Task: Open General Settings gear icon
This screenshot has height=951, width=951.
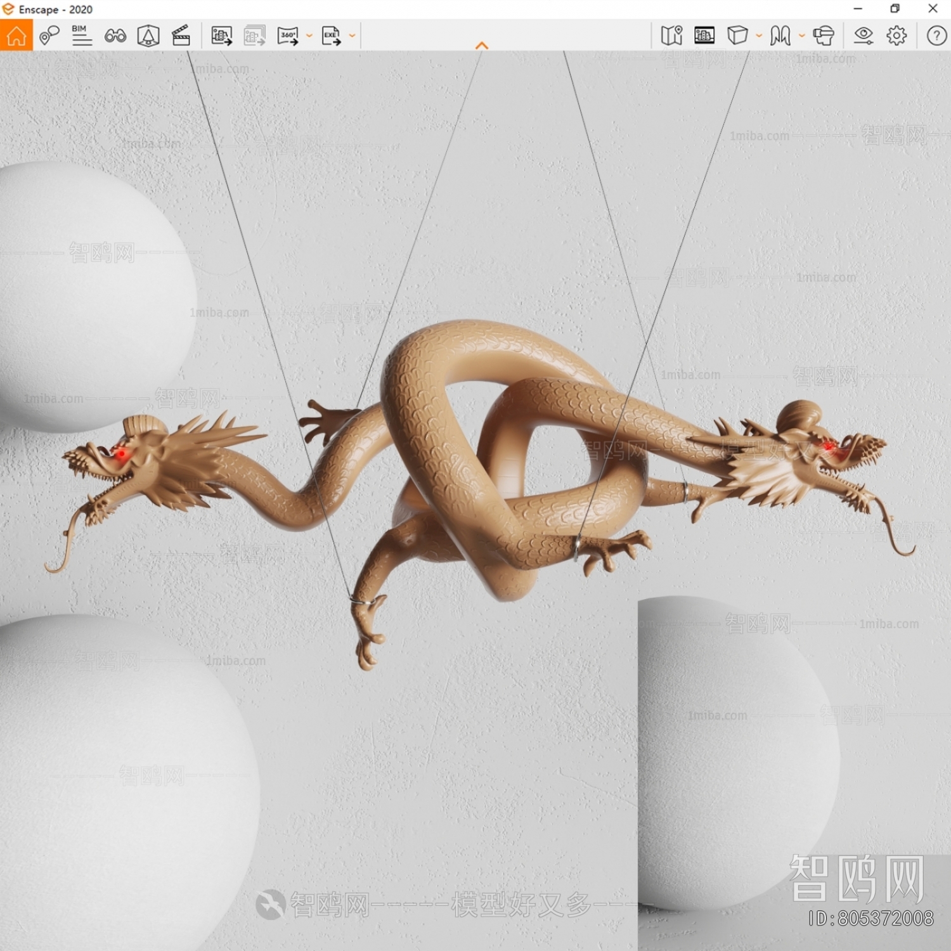Action: point(896,36)
